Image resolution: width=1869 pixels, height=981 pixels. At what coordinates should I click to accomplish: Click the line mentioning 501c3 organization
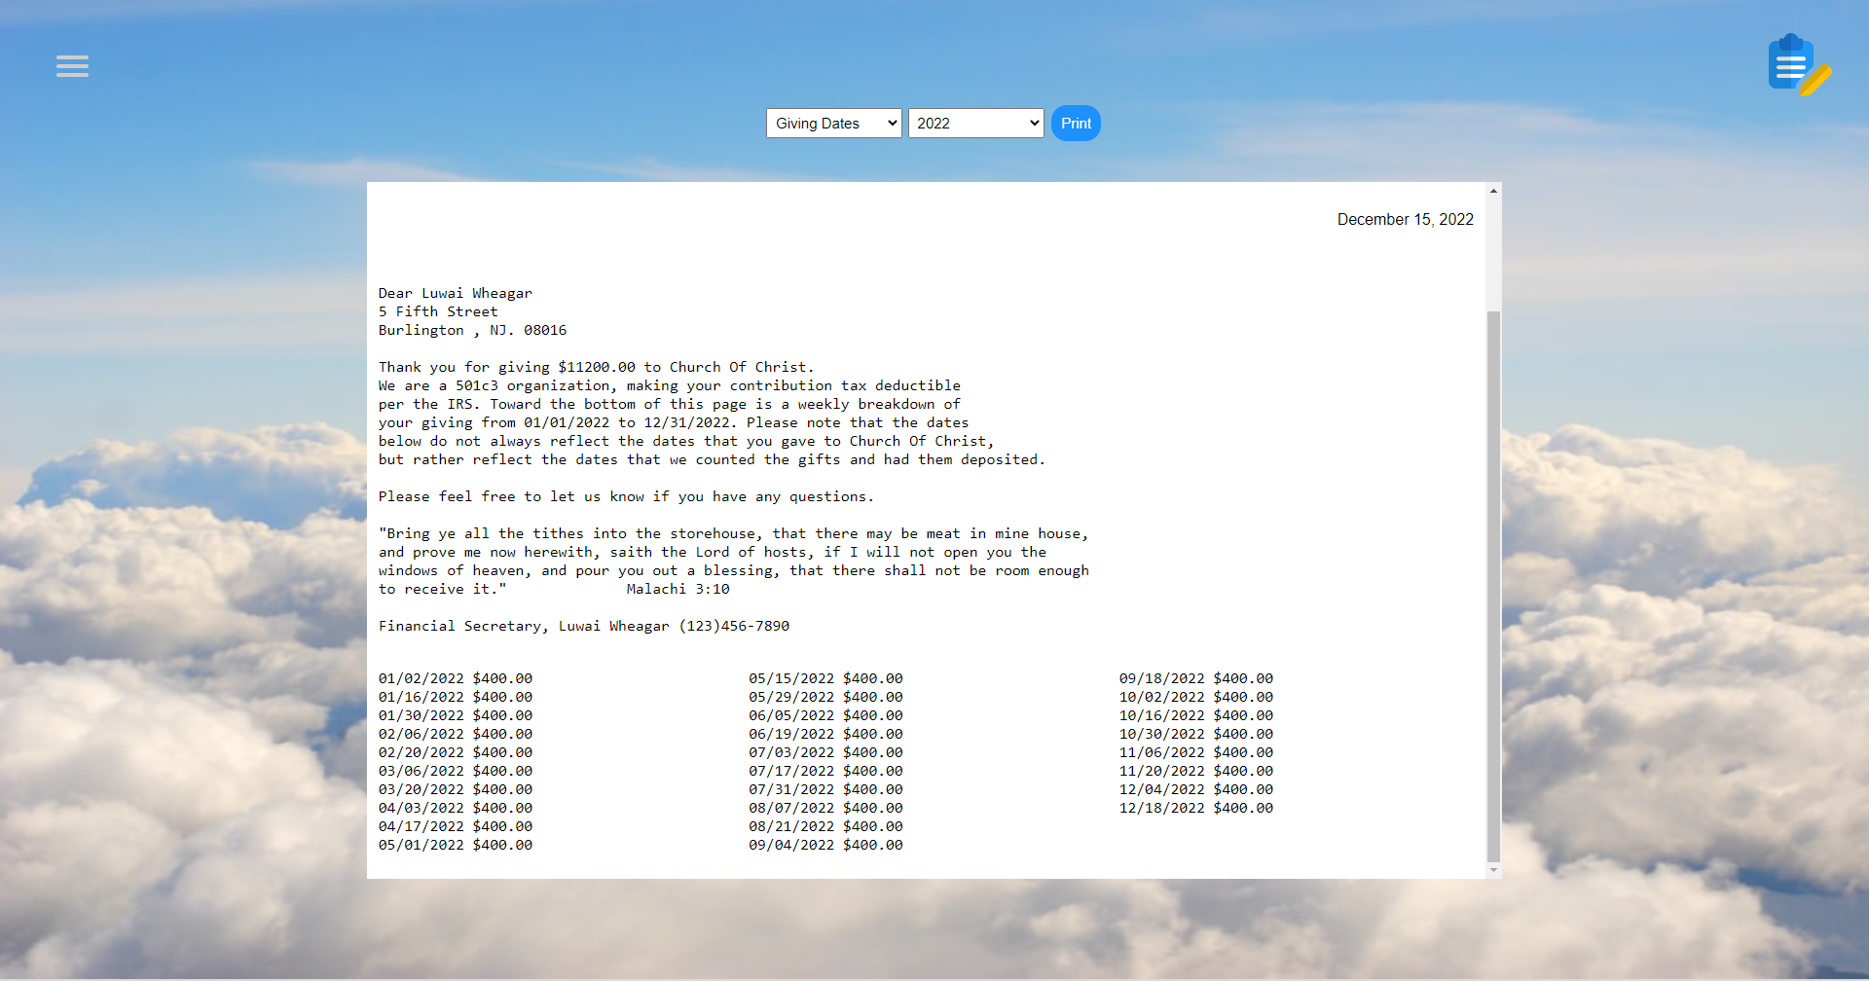(670, 385)
